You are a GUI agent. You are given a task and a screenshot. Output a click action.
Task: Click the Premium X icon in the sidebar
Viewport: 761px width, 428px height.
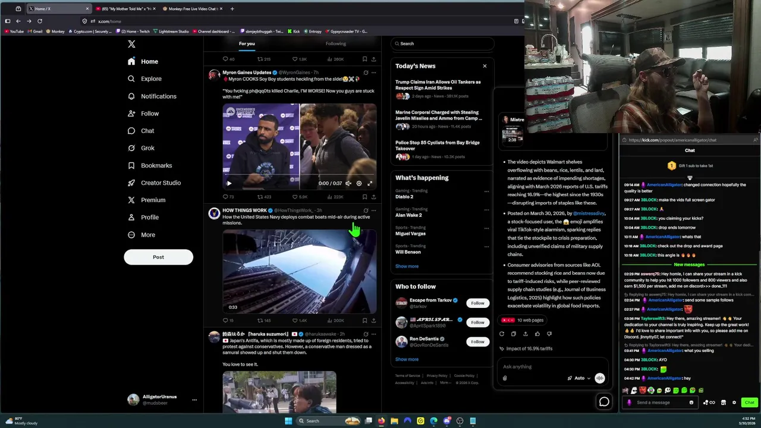131,200
